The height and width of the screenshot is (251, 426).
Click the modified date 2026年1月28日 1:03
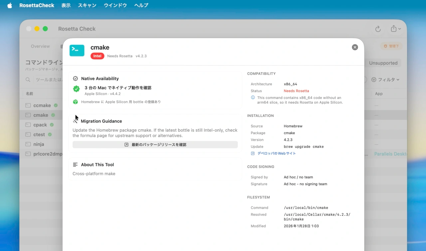[301, 226]
